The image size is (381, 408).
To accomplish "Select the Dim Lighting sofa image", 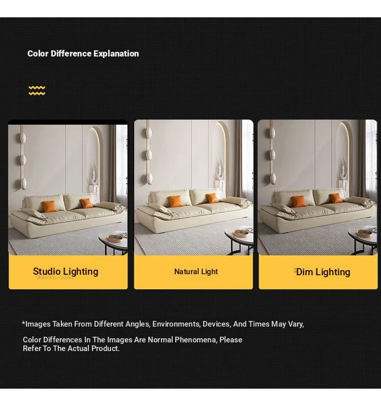I will 317,187.
